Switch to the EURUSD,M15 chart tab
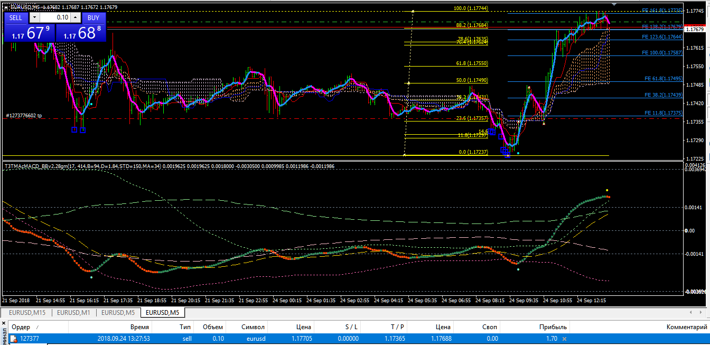This screenshot has height=345, width=710. [x=27, y=312]
